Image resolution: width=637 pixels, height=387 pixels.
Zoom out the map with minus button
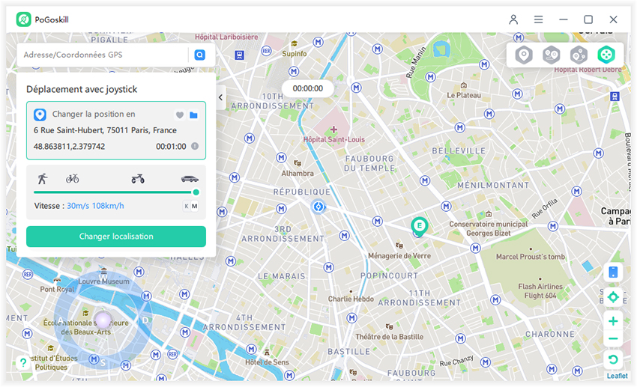click(x=613, y=338)
